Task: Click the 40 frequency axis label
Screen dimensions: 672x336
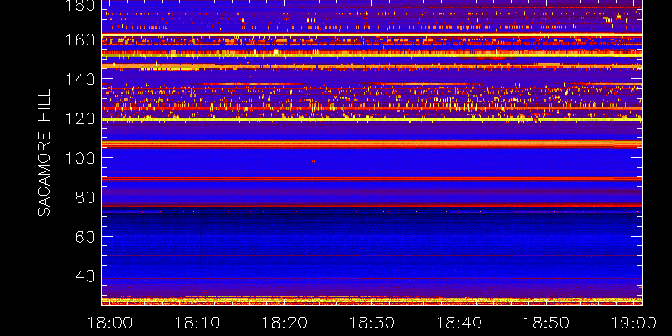Action: (85, 276)
